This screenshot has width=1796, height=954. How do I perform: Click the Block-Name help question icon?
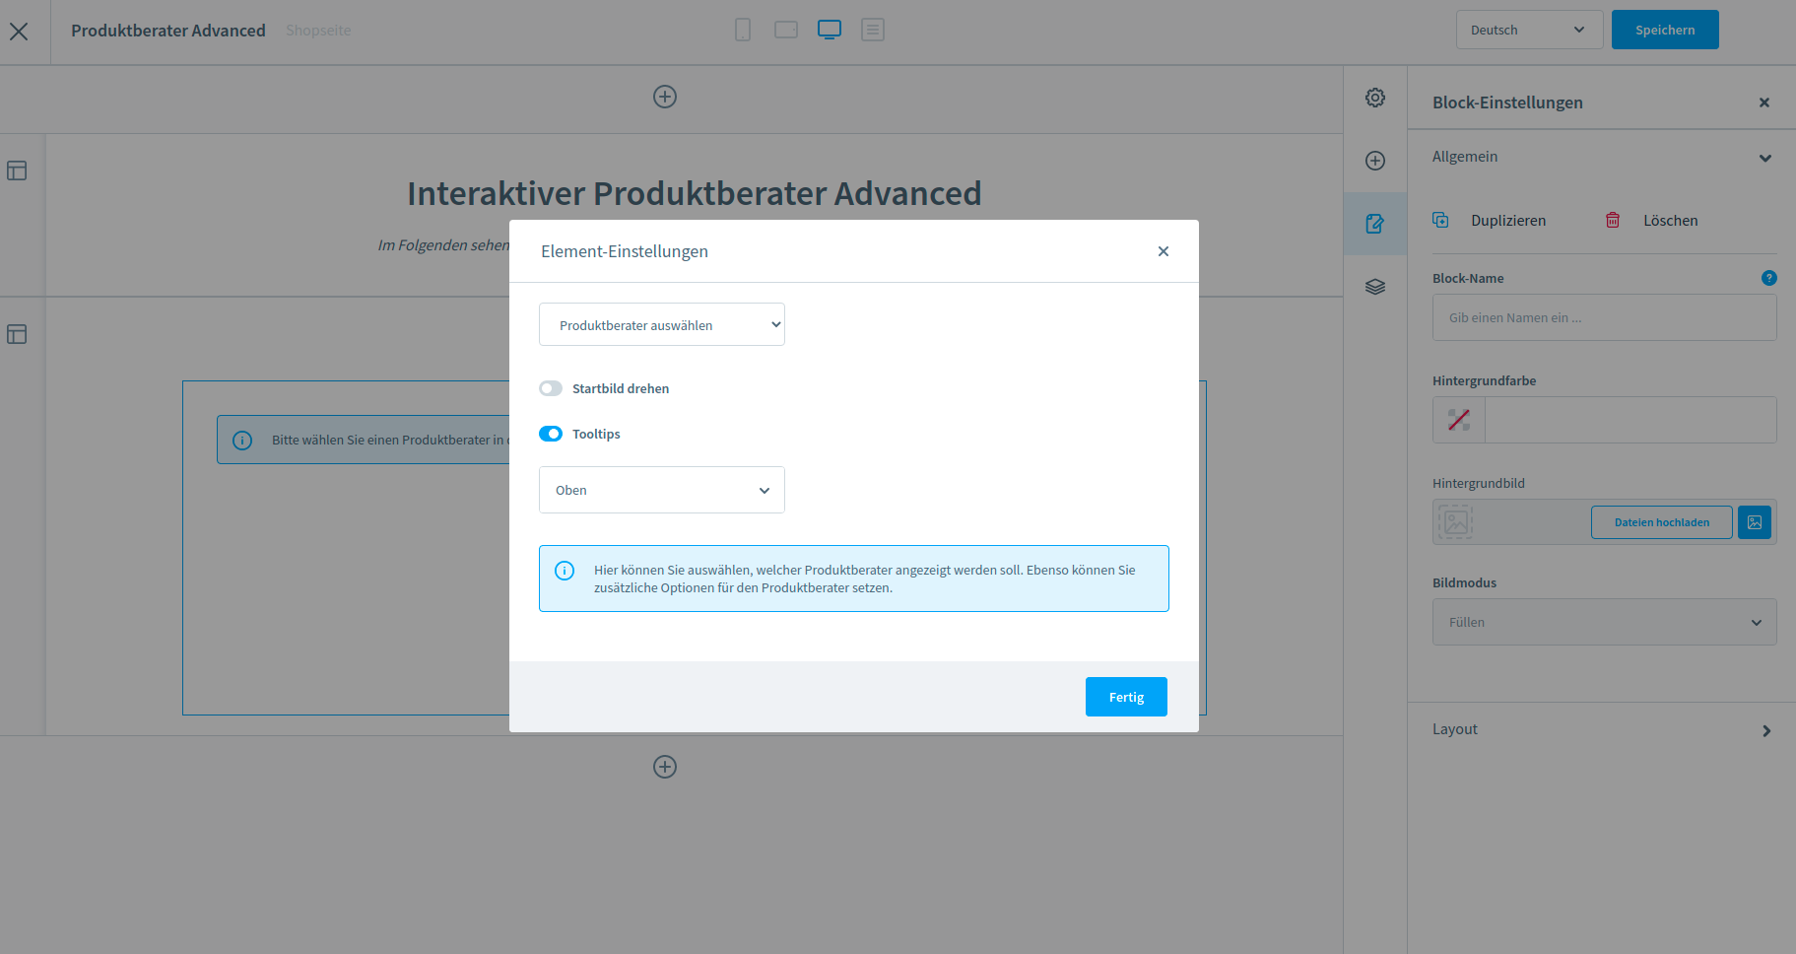point(1768,278)
